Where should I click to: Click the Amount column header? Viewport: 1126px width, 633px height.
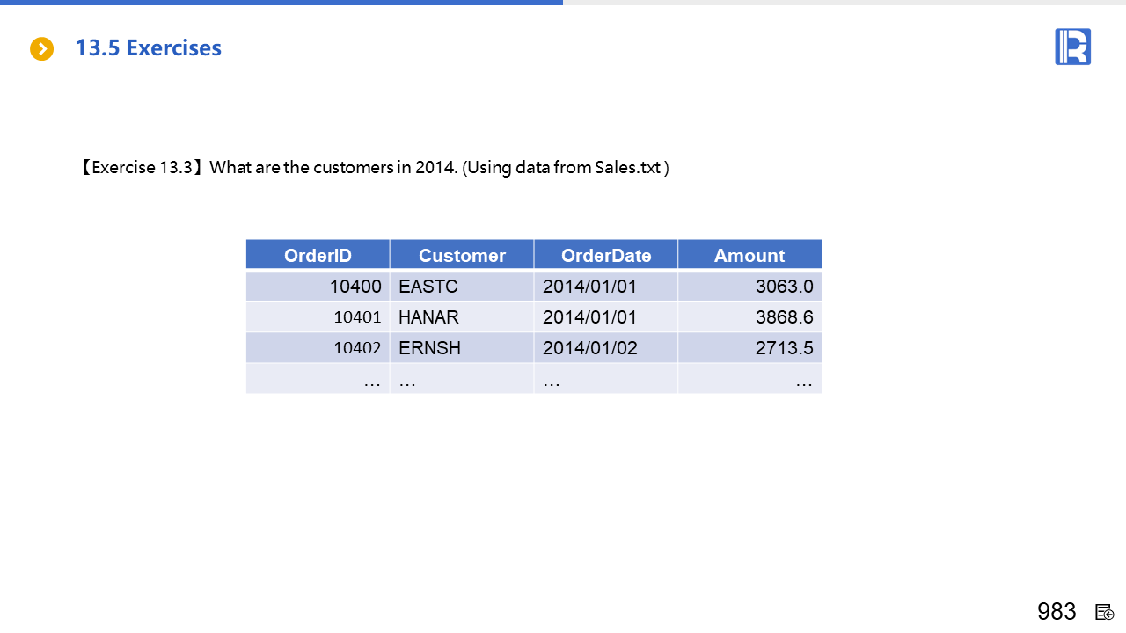point(749,255)
